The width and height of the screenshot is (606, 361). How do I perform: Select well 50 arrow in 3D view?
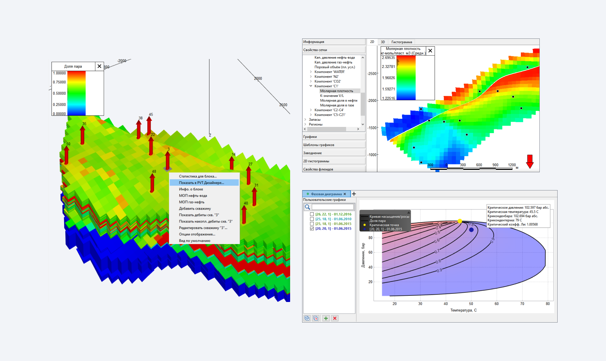pos(66,155)
